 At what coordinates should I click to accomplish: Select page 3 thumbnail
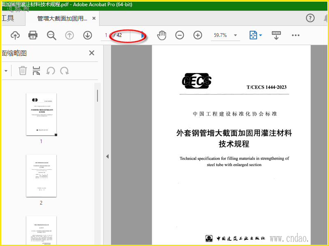coord(42,230)
